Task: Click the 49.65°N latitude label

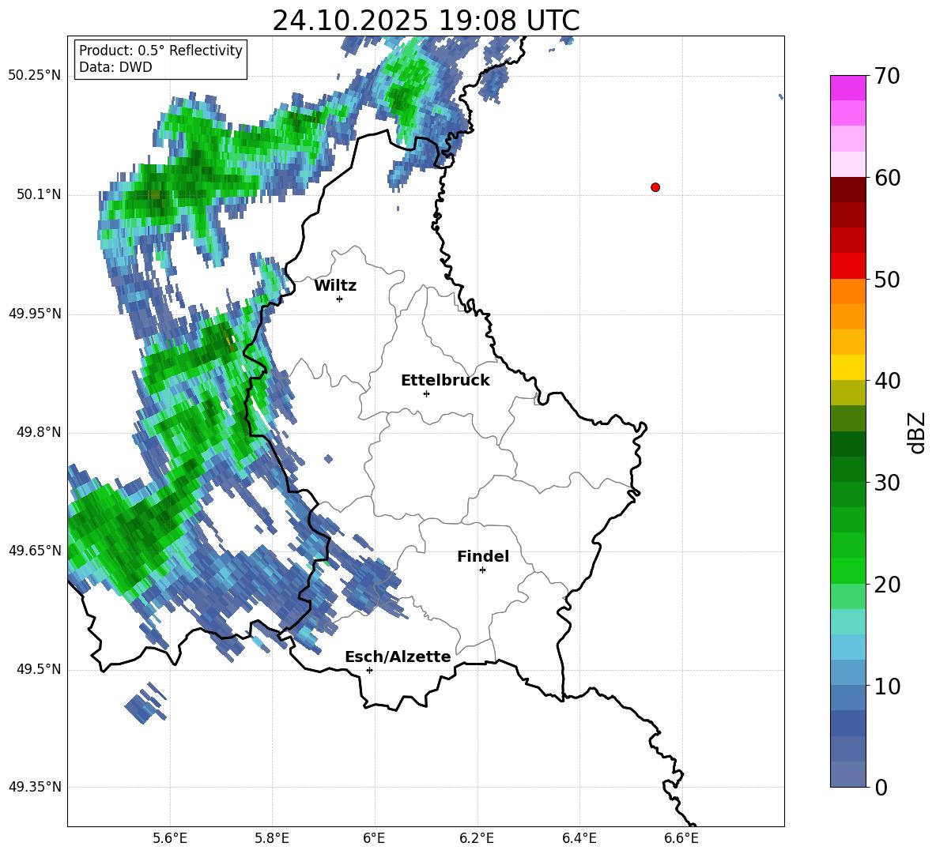Action: click(35, 551)
